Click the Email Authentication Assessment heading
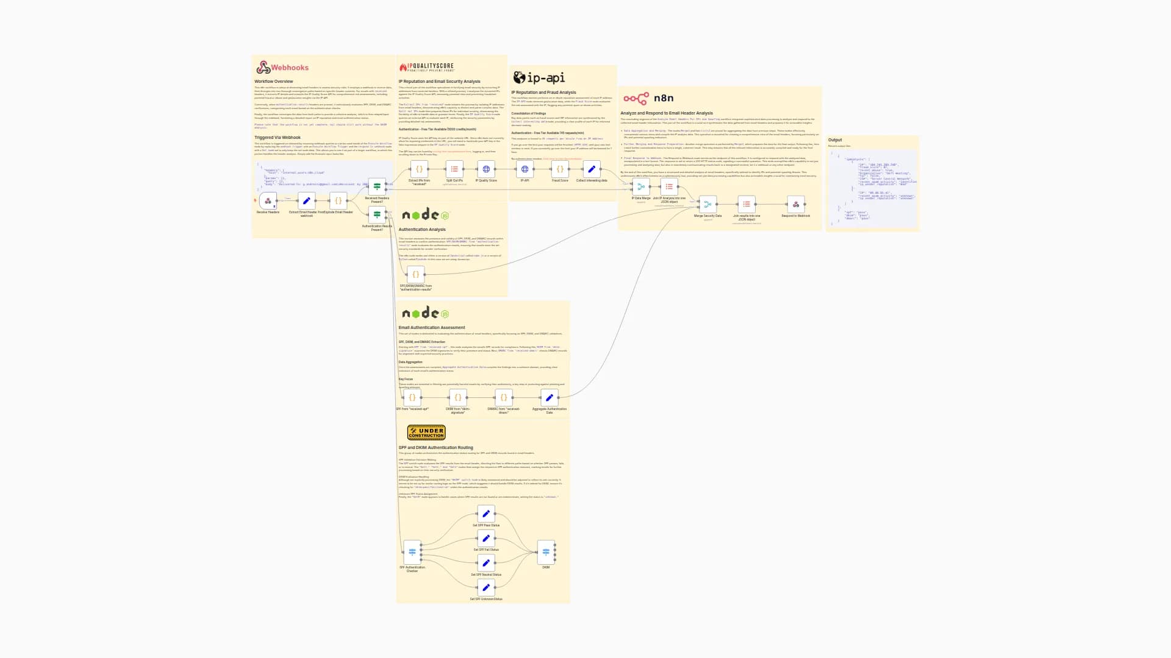Screen dimensions: 1171x658 [432, 328]
